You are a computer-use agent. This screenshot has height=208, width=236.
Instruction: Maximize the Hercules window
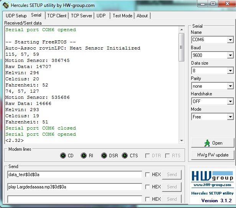(x=213, y=3)
